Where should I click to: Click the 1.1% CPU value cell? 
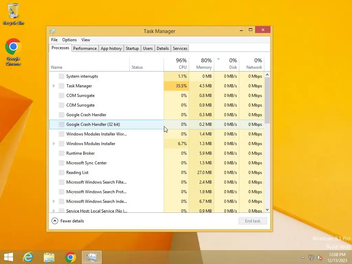click(x=176, y=76)
